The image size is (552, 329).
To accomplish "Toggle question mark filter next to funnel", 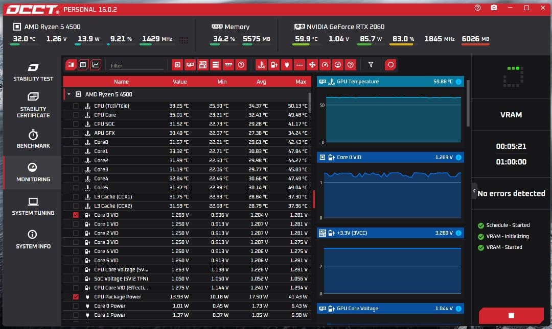I will point(350,65).
